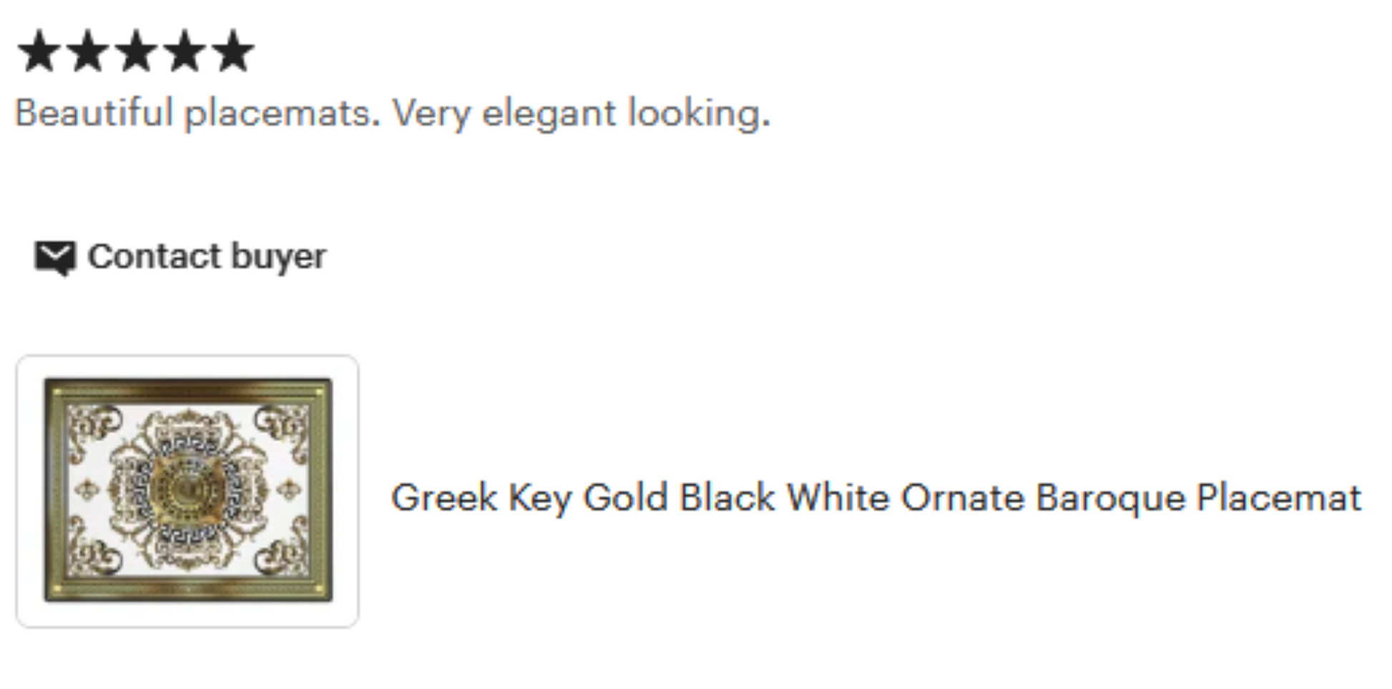Click the word 'Ornate' in the listing title
Viewport: 1392px width, 689px height.
point(962,497)
